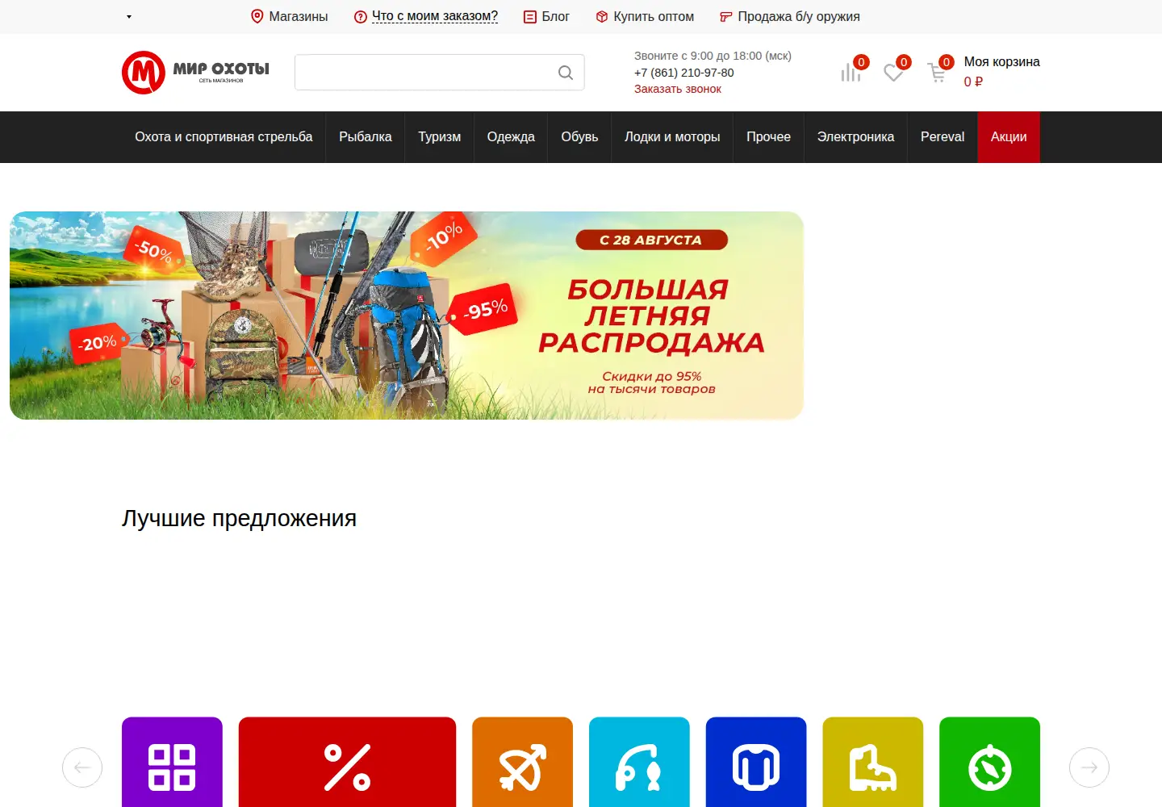Click the dark blue clothing jacket tile
The image size is (1162, 807).
pyautogui.click(x=756, y=762)
